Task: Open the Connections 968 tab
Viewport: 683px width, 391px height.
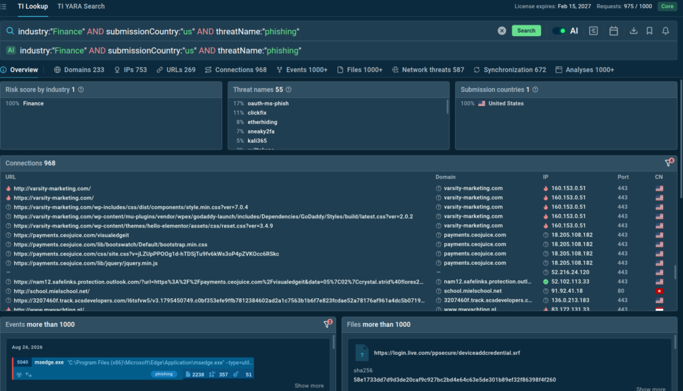Action: click(235, 70)
